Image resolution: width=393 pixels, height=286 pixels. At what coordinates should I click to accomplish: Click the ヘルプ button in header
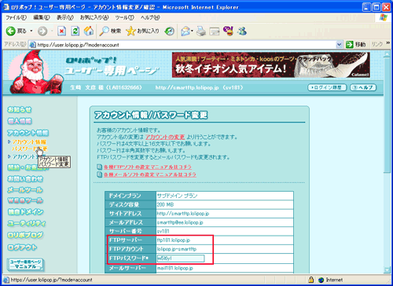(x=363, y=87)
